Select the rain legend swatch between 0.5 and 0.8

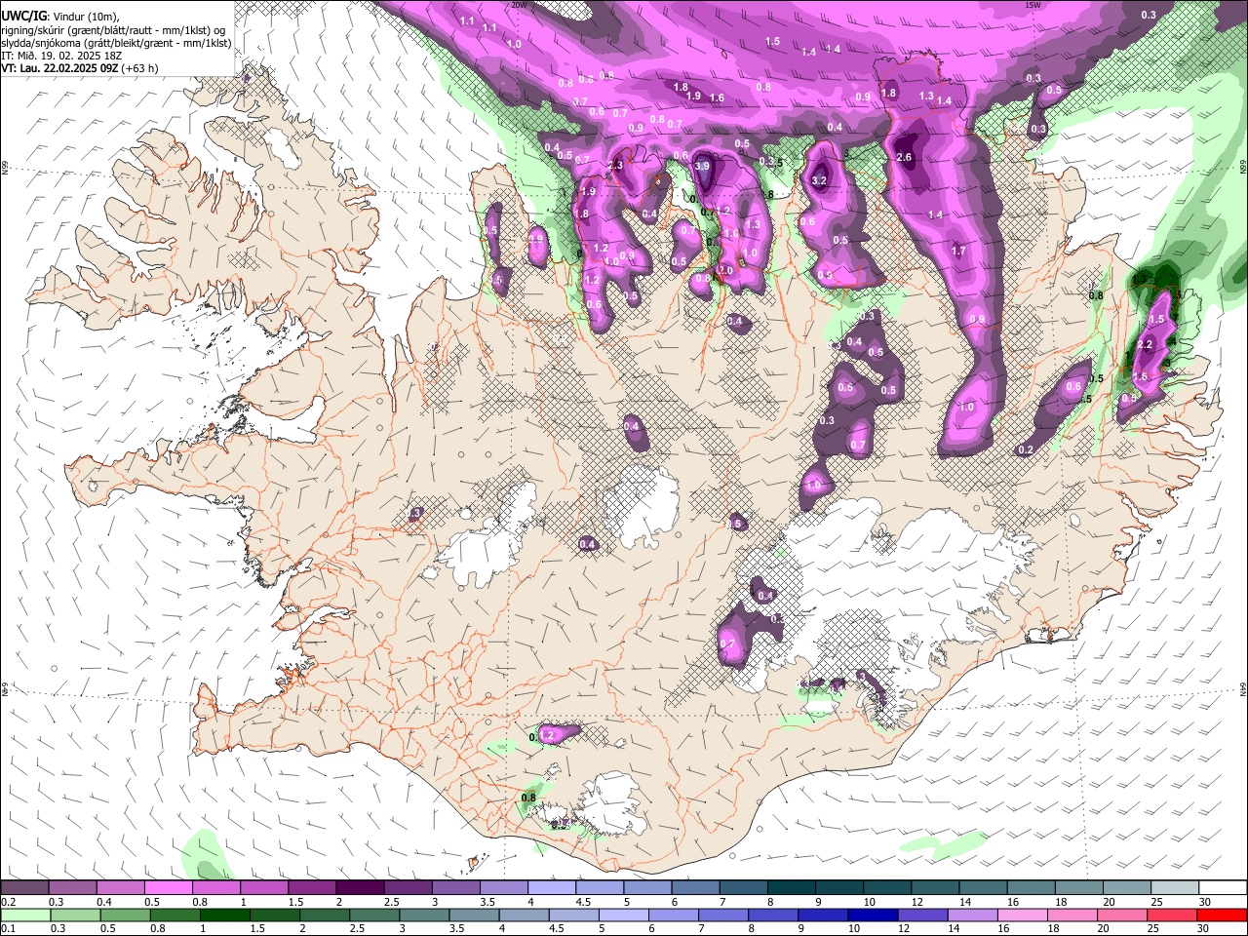tap(125, 915)
